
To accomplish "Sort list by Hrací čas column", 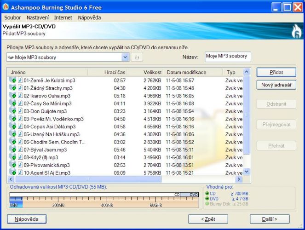I will pyautogui.click(x=107, y=72).
